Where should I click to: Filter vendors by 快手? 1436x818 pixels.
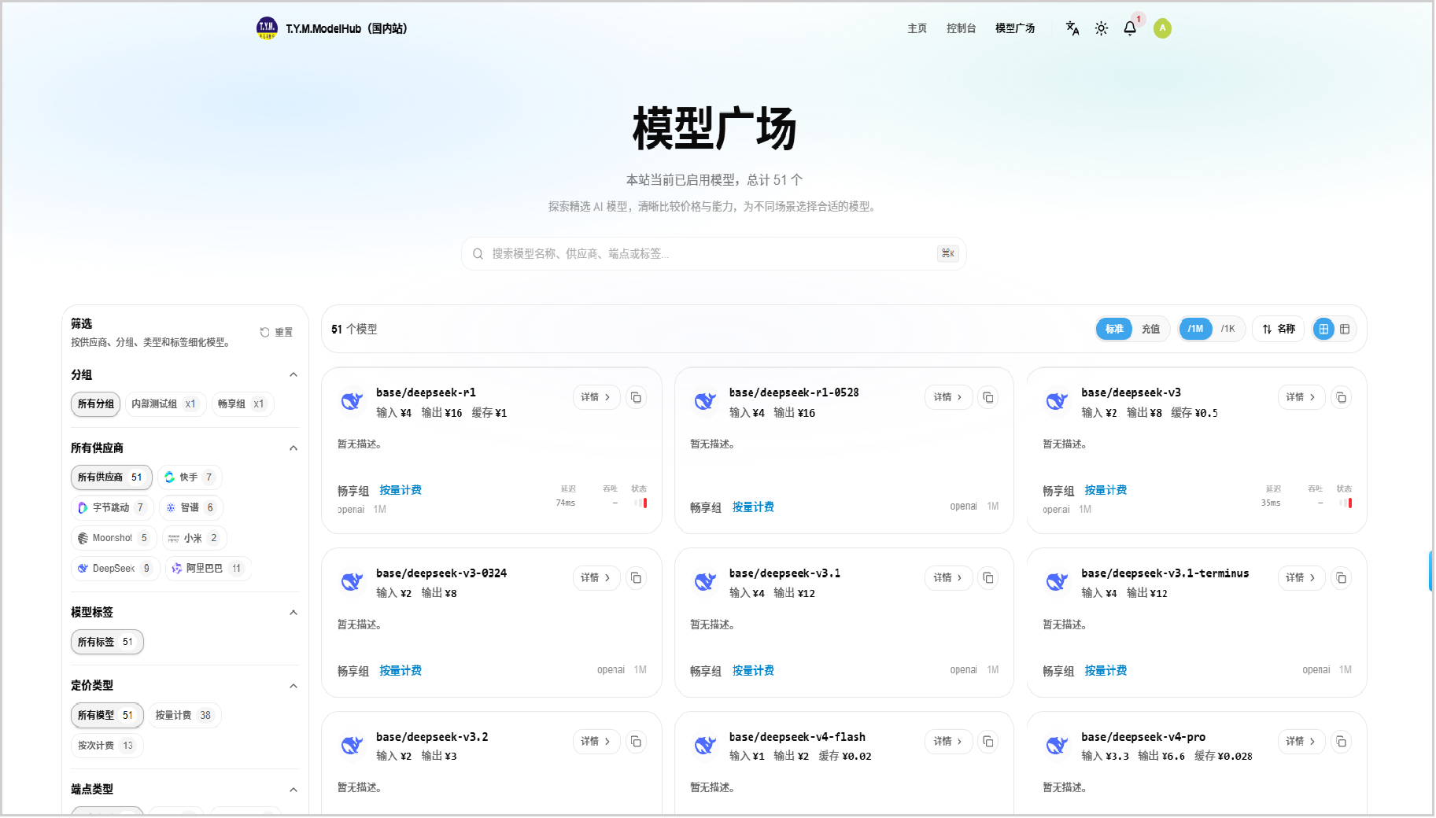point(190,477)
